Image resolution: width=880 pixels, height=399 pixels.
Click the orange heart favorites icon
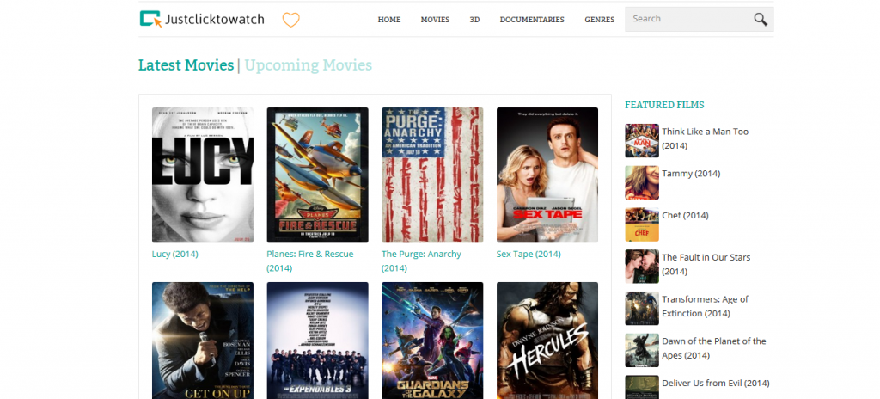[x=290, y=20]
